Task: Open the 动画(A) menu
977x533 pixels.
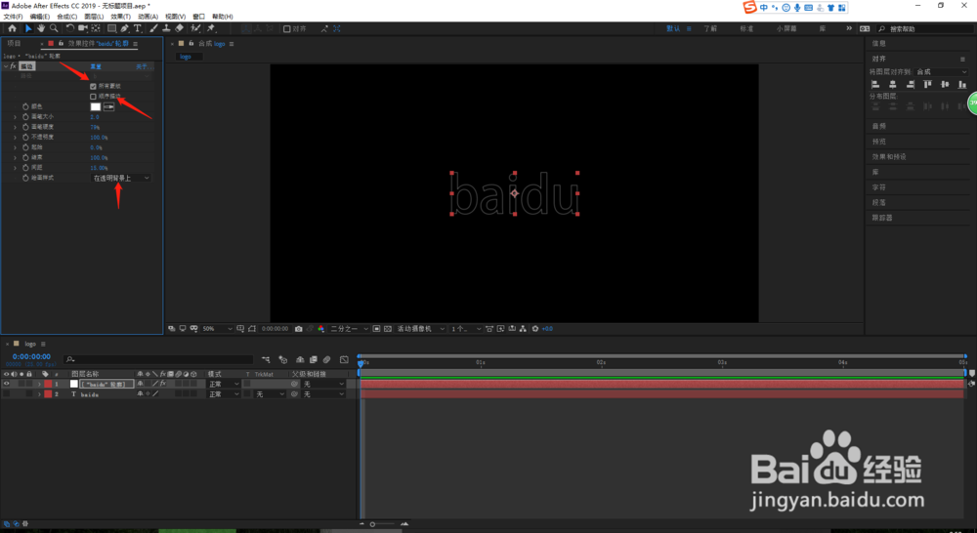Action: coord(148,17)
